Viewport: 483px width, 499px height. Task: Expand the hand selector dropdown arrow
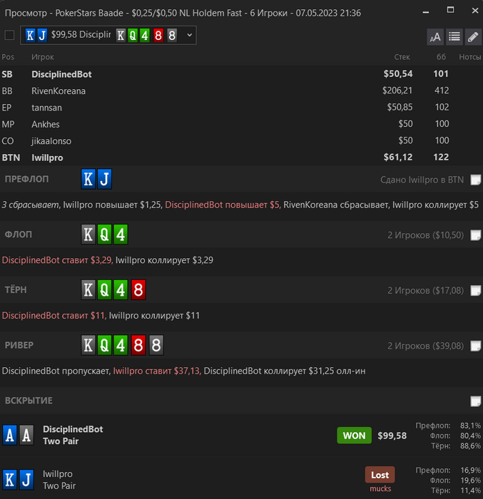189,35
